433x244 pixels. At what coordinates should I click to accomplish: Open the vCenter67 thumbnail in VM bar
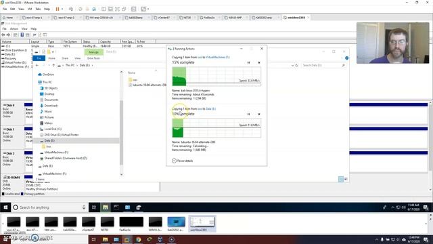89,224
